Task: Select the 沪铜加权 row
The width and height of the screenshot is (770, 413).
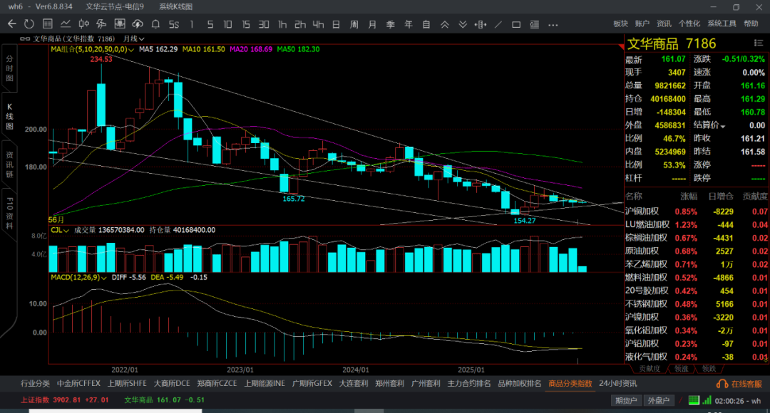Action: click(x=696, y=211)
